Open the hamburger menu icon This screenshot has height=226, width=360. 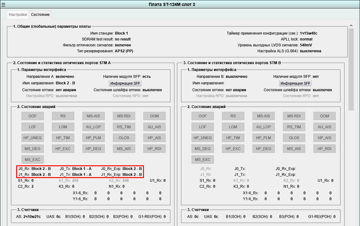point(4,4)
